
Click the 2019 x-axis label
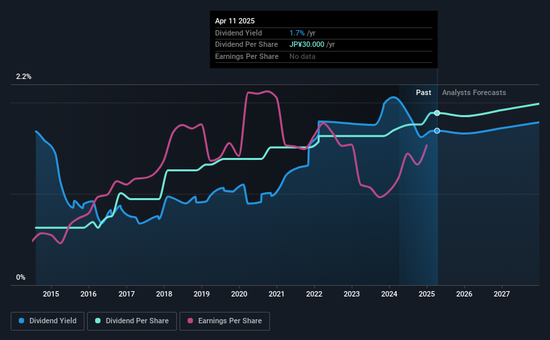202,294
